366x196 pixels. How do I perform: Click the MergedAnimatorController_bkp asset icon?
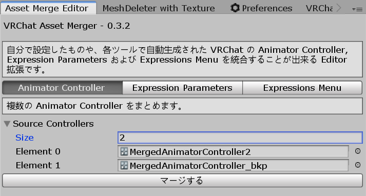click(124, 165)
